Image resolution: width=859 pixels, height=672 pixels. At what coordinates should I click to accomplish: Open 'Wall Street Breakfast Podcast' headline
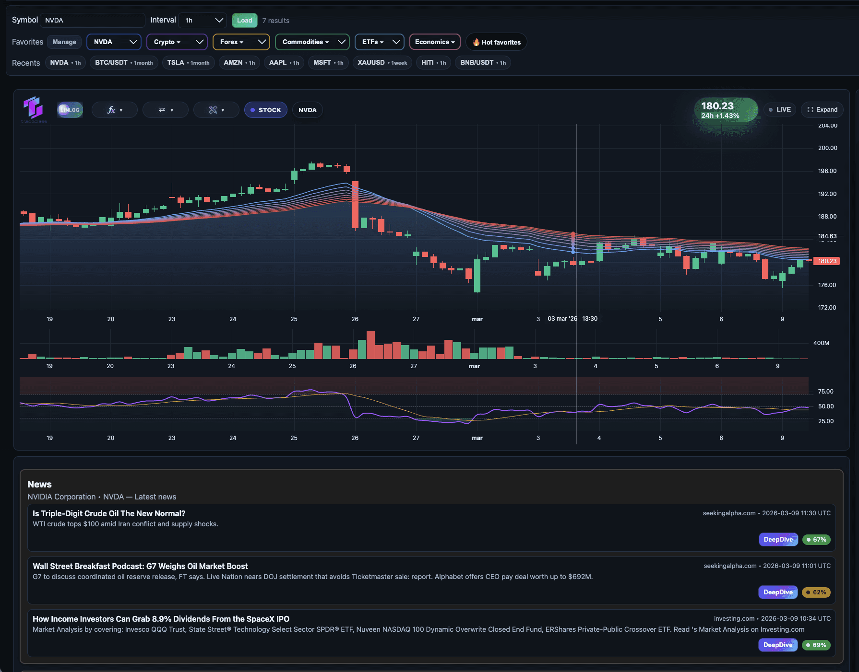click(x=140, y=566)
